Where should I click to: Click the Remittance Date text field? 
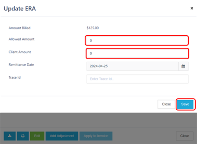pos(132,66)
